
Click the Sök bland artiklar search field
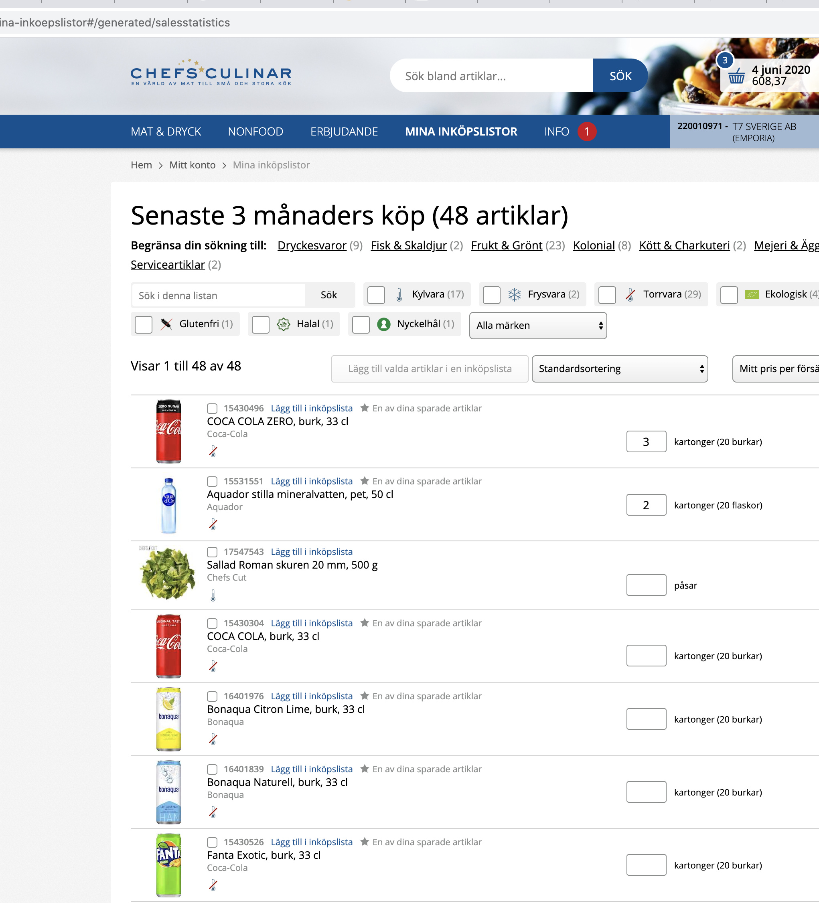[491, 76]
